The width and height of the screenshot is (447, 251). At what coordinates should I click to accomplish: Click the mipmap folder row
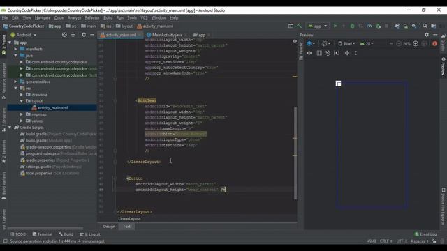(x=52, y=114)
